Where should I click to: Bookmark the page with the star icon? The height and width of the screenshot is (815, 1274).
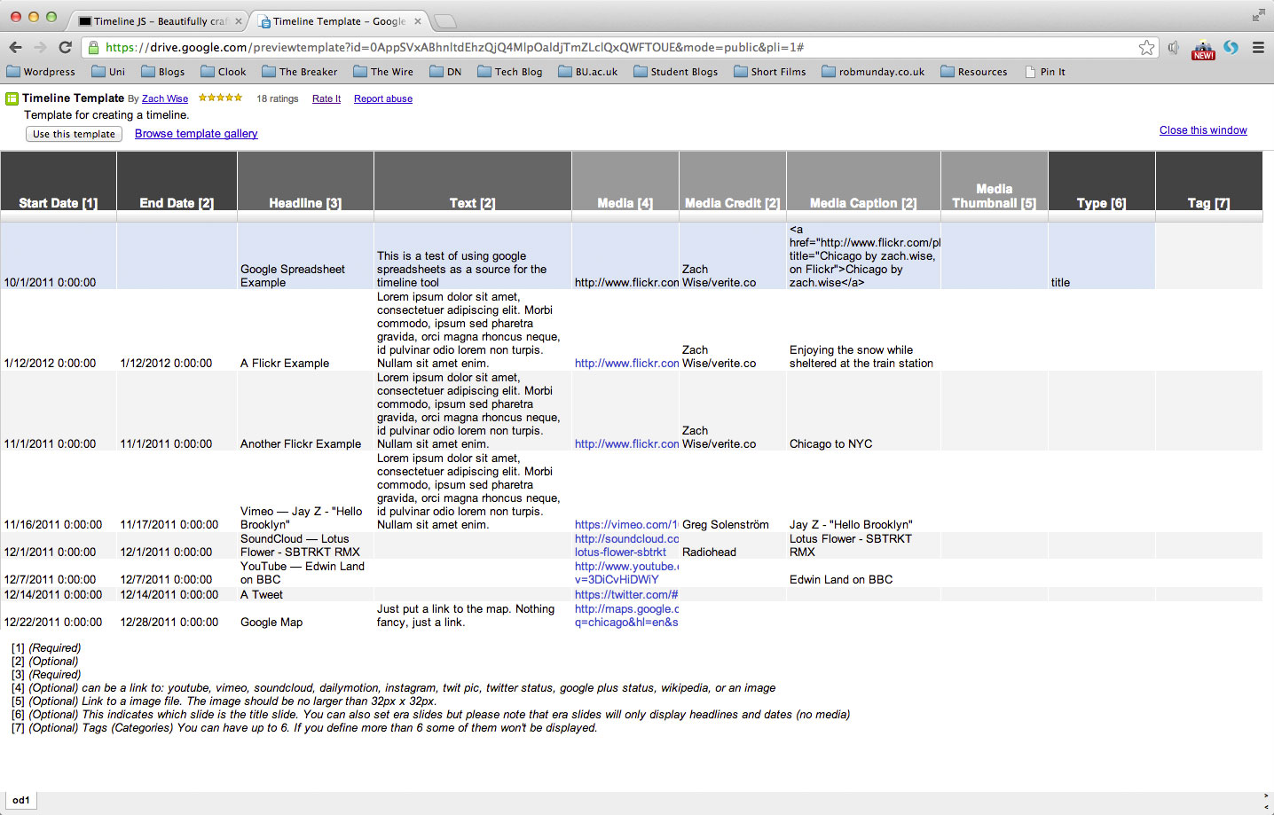tap(1147, 47)
